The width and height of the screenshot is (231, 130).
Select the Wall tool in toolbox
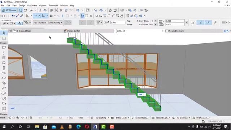pos(4,47)
